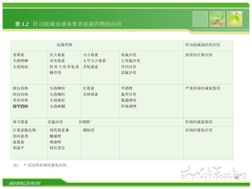252x189 pixels.
Task: Select the text 氧氟沙星 in first row
Action: (129, 55)
